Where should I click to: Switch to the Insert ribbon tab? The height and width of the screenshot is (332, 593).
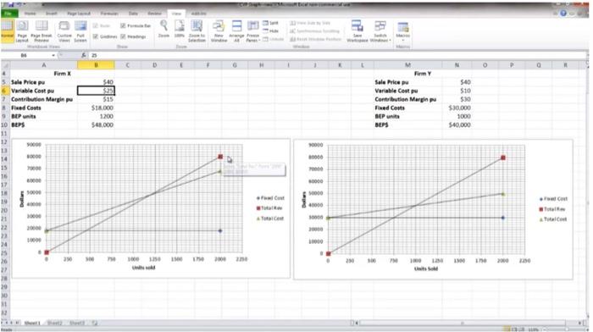pyautogui.click(x=51, y=14)
